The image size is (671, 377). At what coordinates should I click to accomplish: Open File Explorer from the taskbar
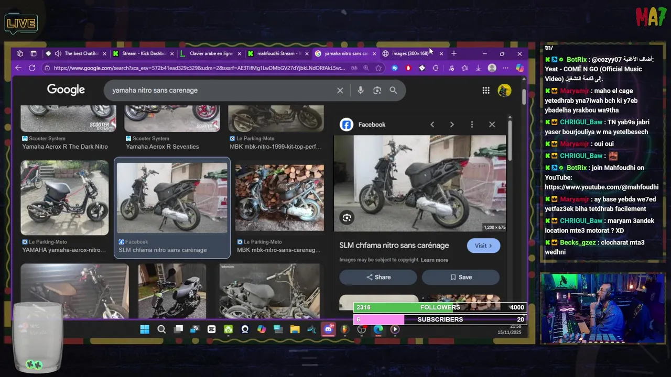point(295,329)
